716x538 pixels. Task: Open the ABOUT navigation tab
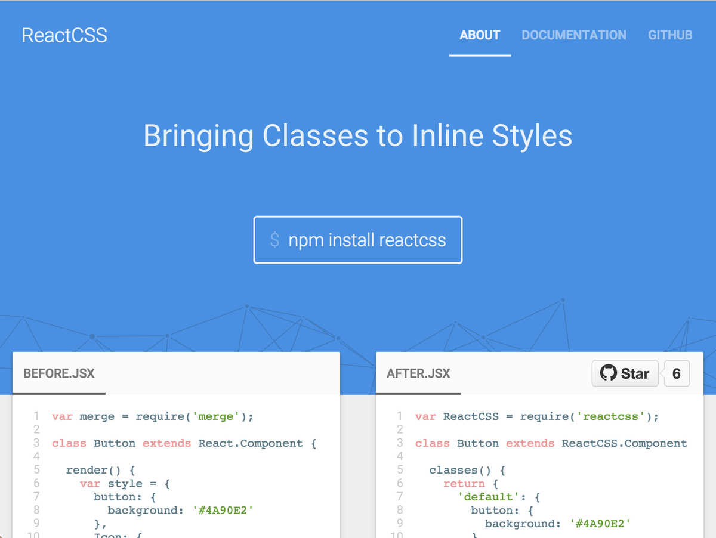[x=480, y=35]
